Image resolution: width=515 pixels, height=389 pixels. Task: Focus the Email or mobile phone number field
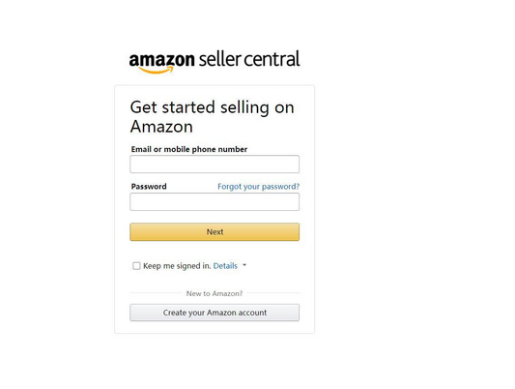coord(215,165)
